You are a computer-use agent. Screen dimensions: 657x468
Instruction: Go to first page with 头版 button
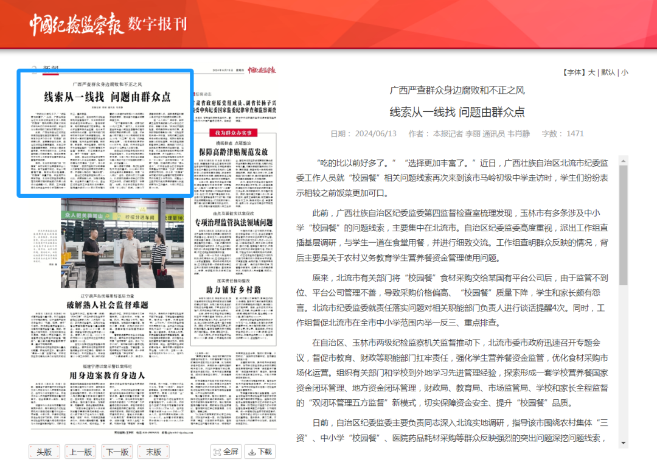point(44,452)
